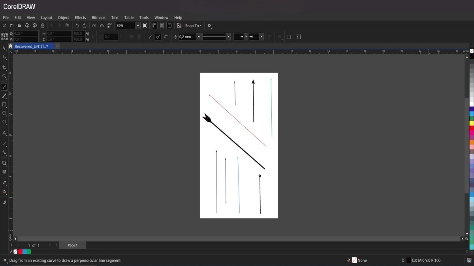The width and height of the screenshot is (474, 266).
Task: Toggle the Snap Off button
Action: pyautogui.click(x=179, y=26)
